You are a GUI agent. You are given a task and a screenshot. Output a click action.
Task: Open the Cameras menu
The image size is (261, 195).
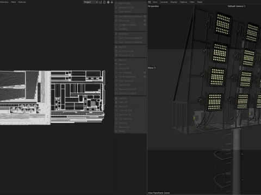point(164,2)
